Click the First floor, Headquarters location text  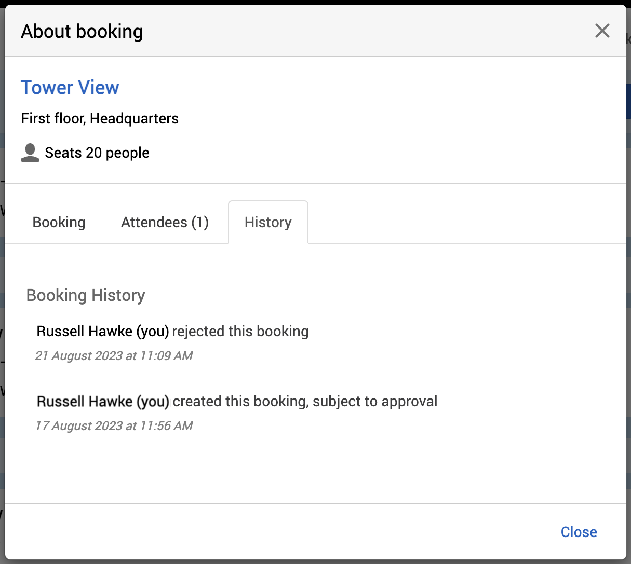(100, 118)
